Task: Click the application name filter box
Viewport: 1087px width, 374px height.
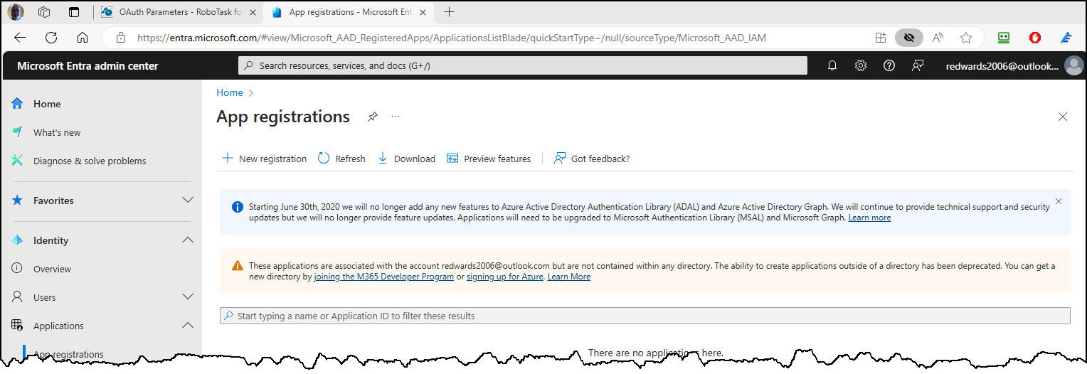Action: [645, 316]
